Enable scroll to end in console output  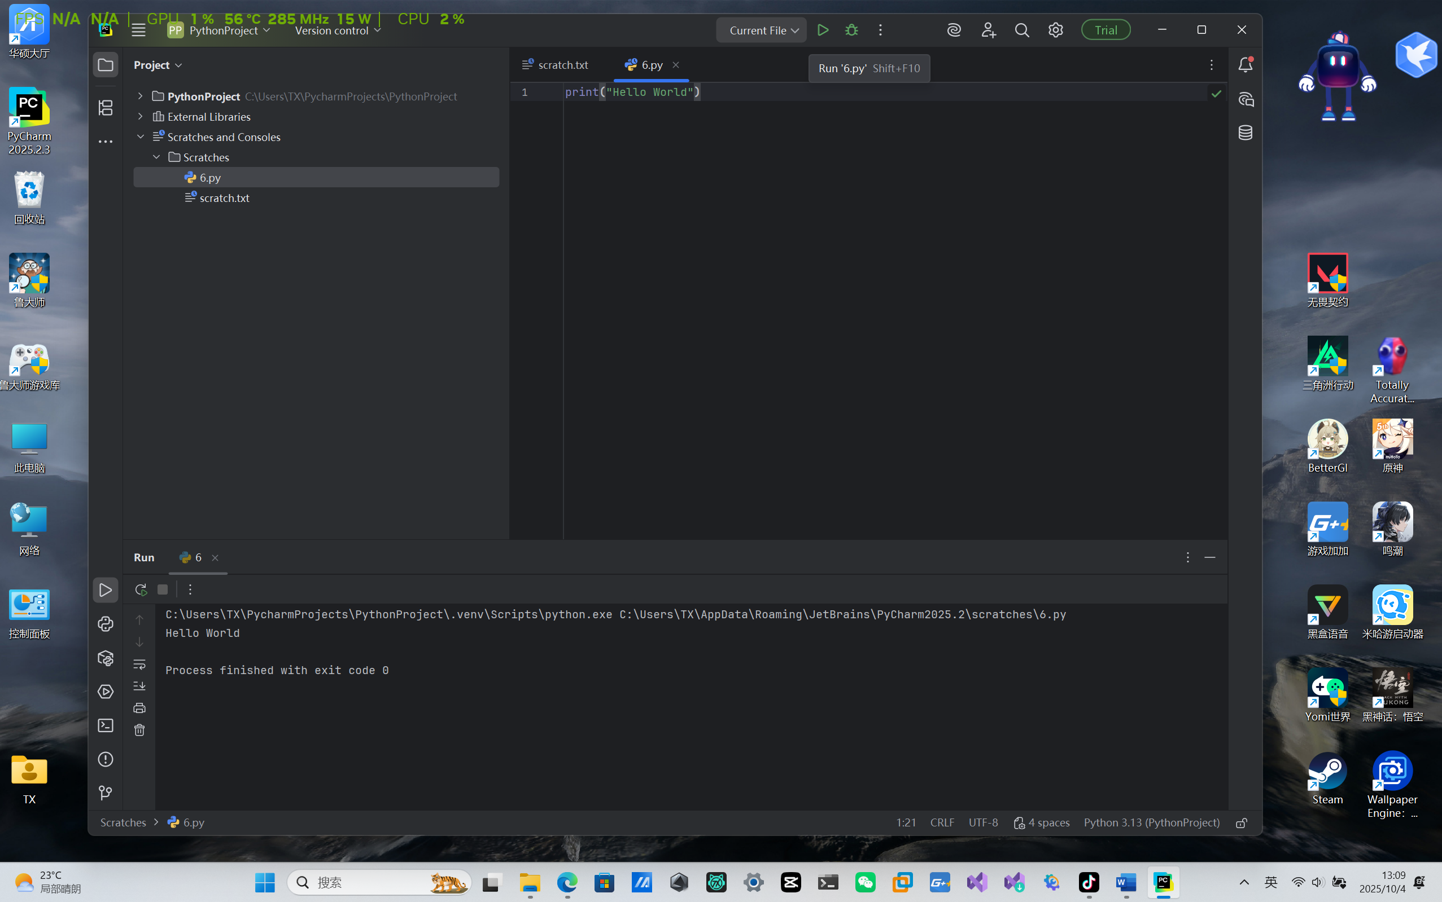click(x=139, y=685)
